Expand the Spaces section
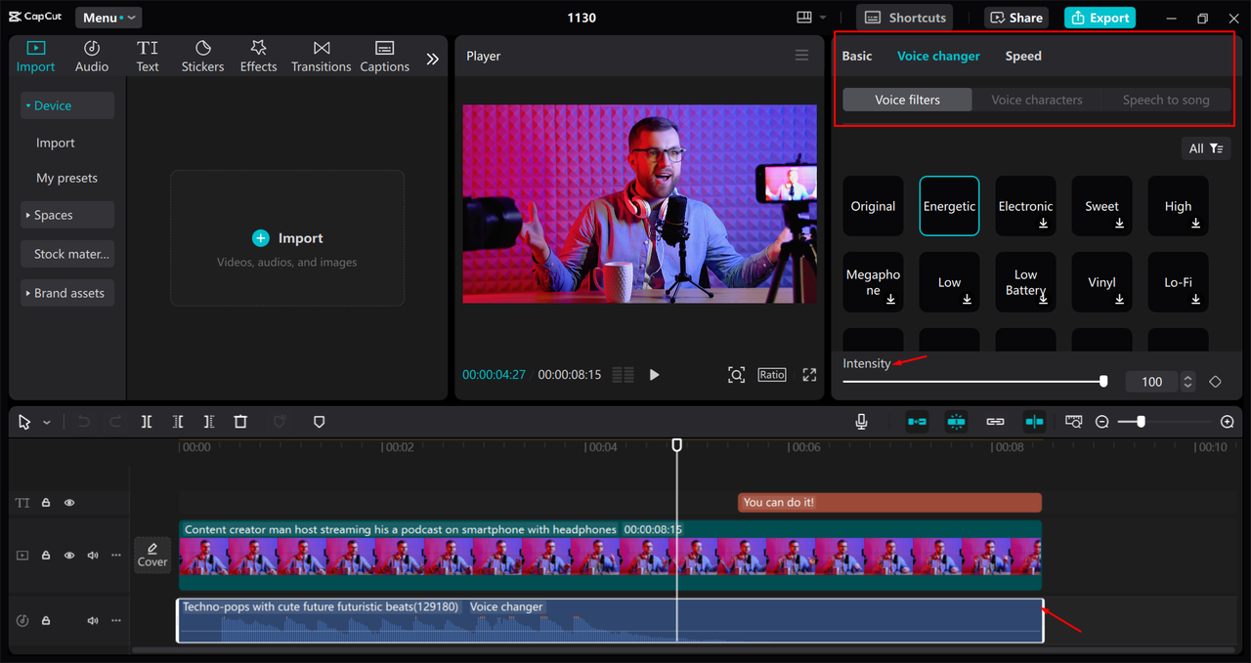 coord(67,215)
